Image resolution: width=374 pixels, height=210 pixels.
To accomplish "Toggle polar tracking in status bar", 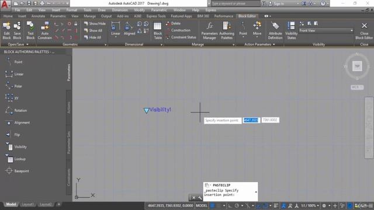I will pos(237,206).
